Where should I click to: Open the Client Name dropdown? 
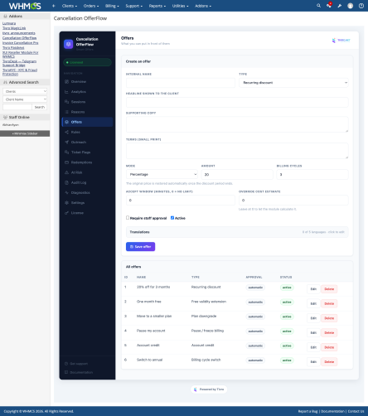point(25,99)
